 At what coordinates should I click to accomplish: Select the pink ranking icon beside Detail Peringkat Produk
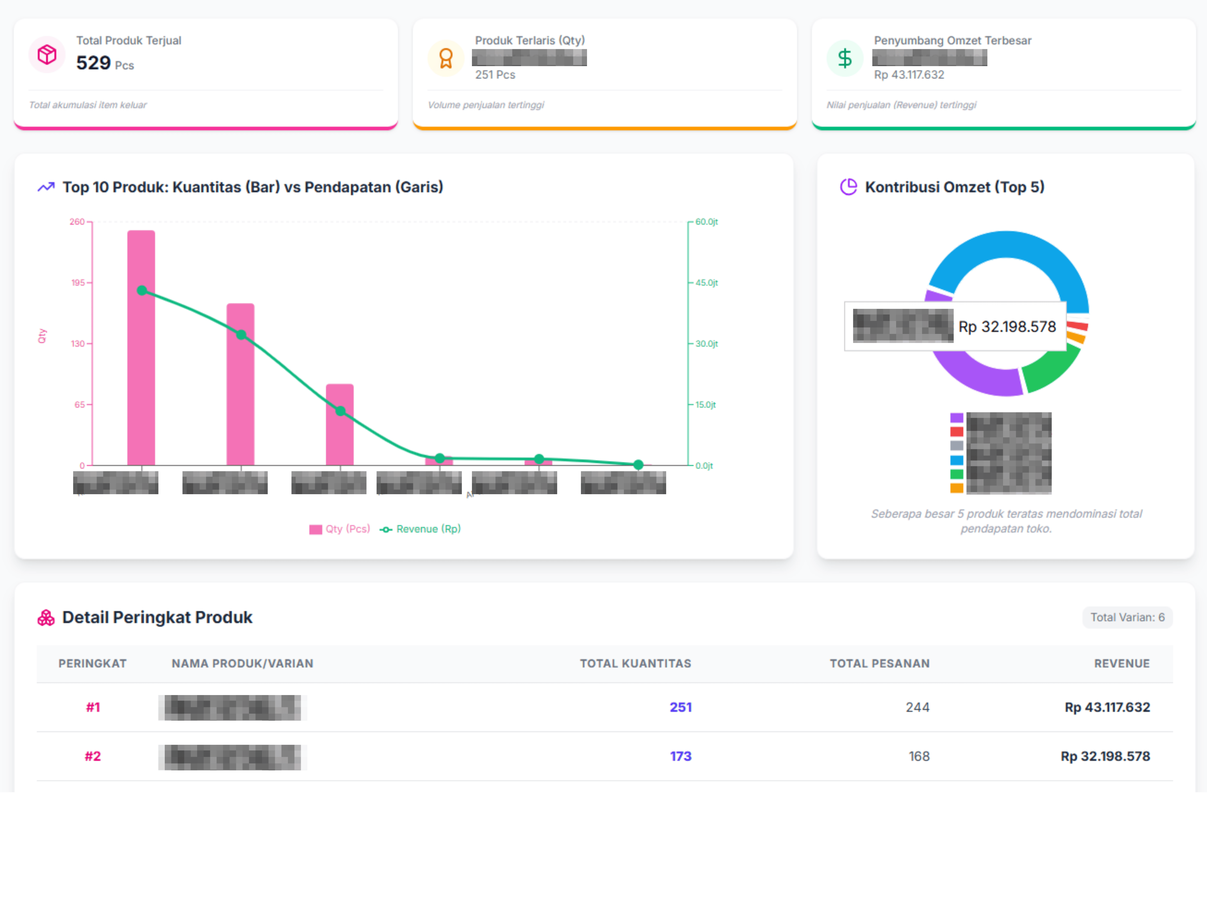46,617
